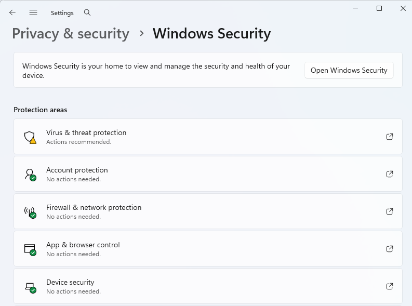Open external link icon for Account protection
The image size is (412, 306).
click(x=390, y=174)
